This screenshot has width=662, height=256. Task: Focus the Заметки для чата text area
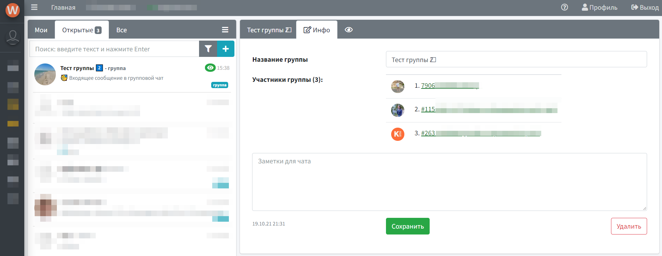pyautogui.click(x=449, y=182)
